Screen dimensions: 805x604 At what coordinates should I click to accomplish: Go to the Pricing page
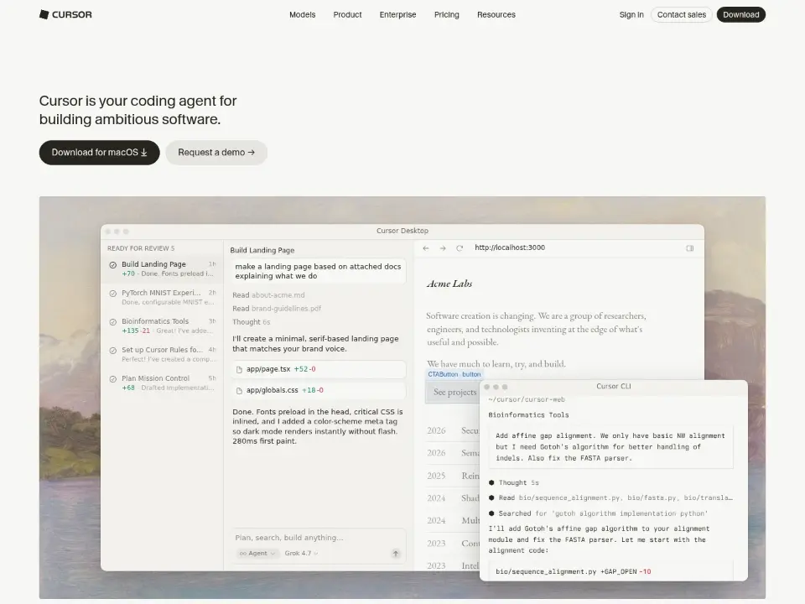click(447, 15)
